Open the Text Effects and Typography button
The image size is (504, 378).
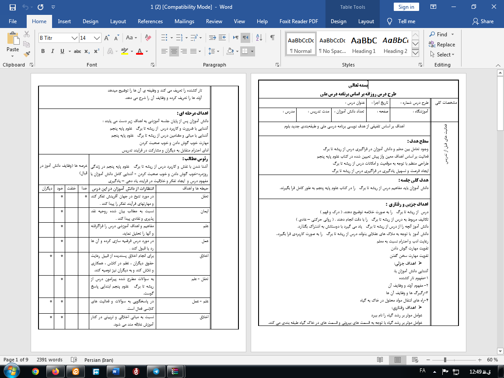110,51
